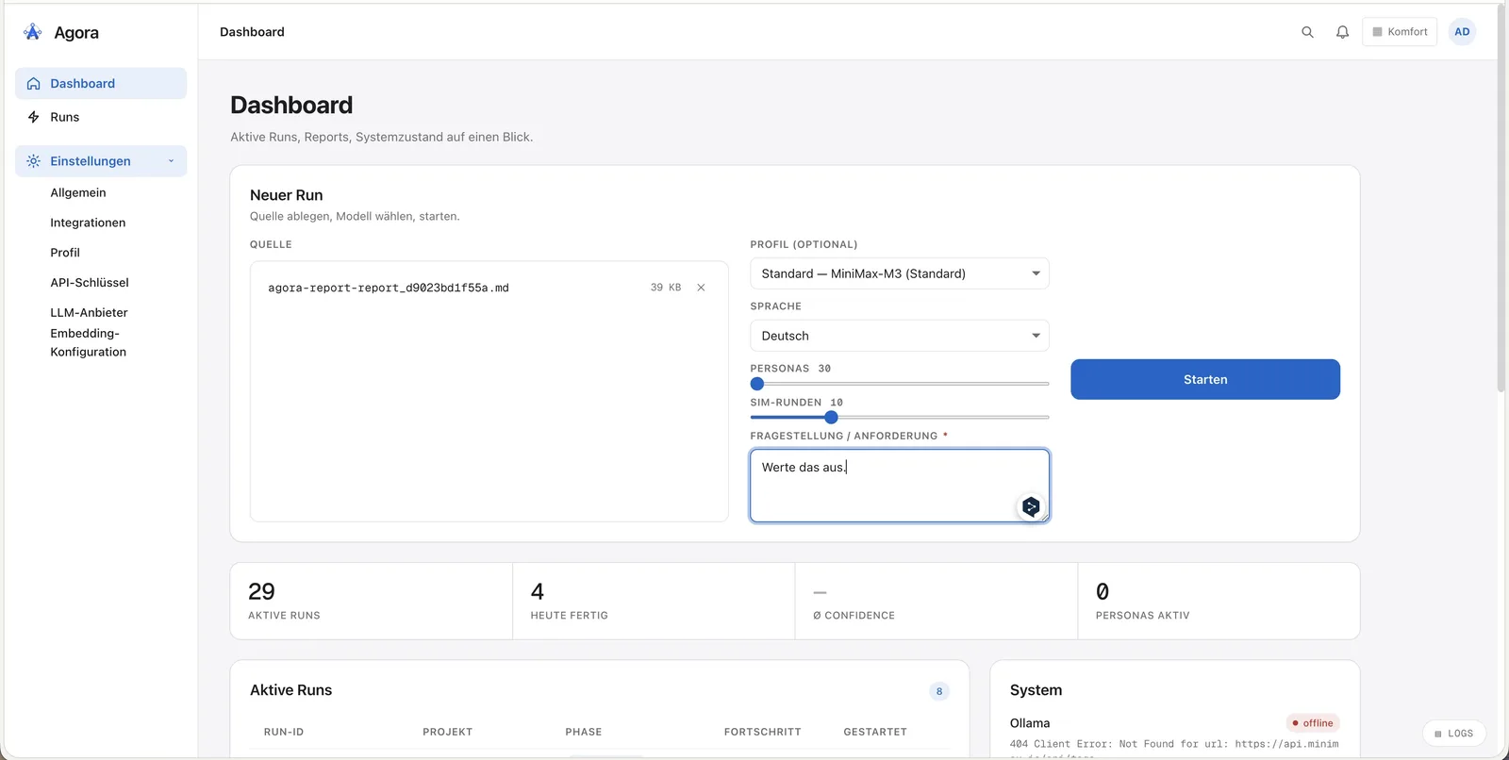The height and width of the screenshot is (760, 1509).
Task: Click the Runs lightning icon in sidebar
Action: 34,117
